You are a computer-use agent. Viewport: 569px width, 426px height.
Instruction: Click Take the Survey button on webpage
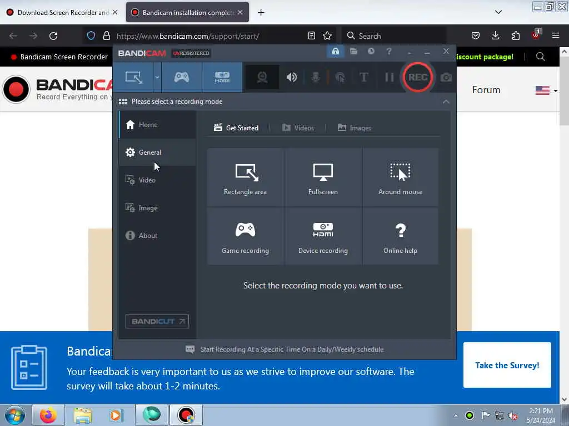pyautogui.click(x=507, y=365)
